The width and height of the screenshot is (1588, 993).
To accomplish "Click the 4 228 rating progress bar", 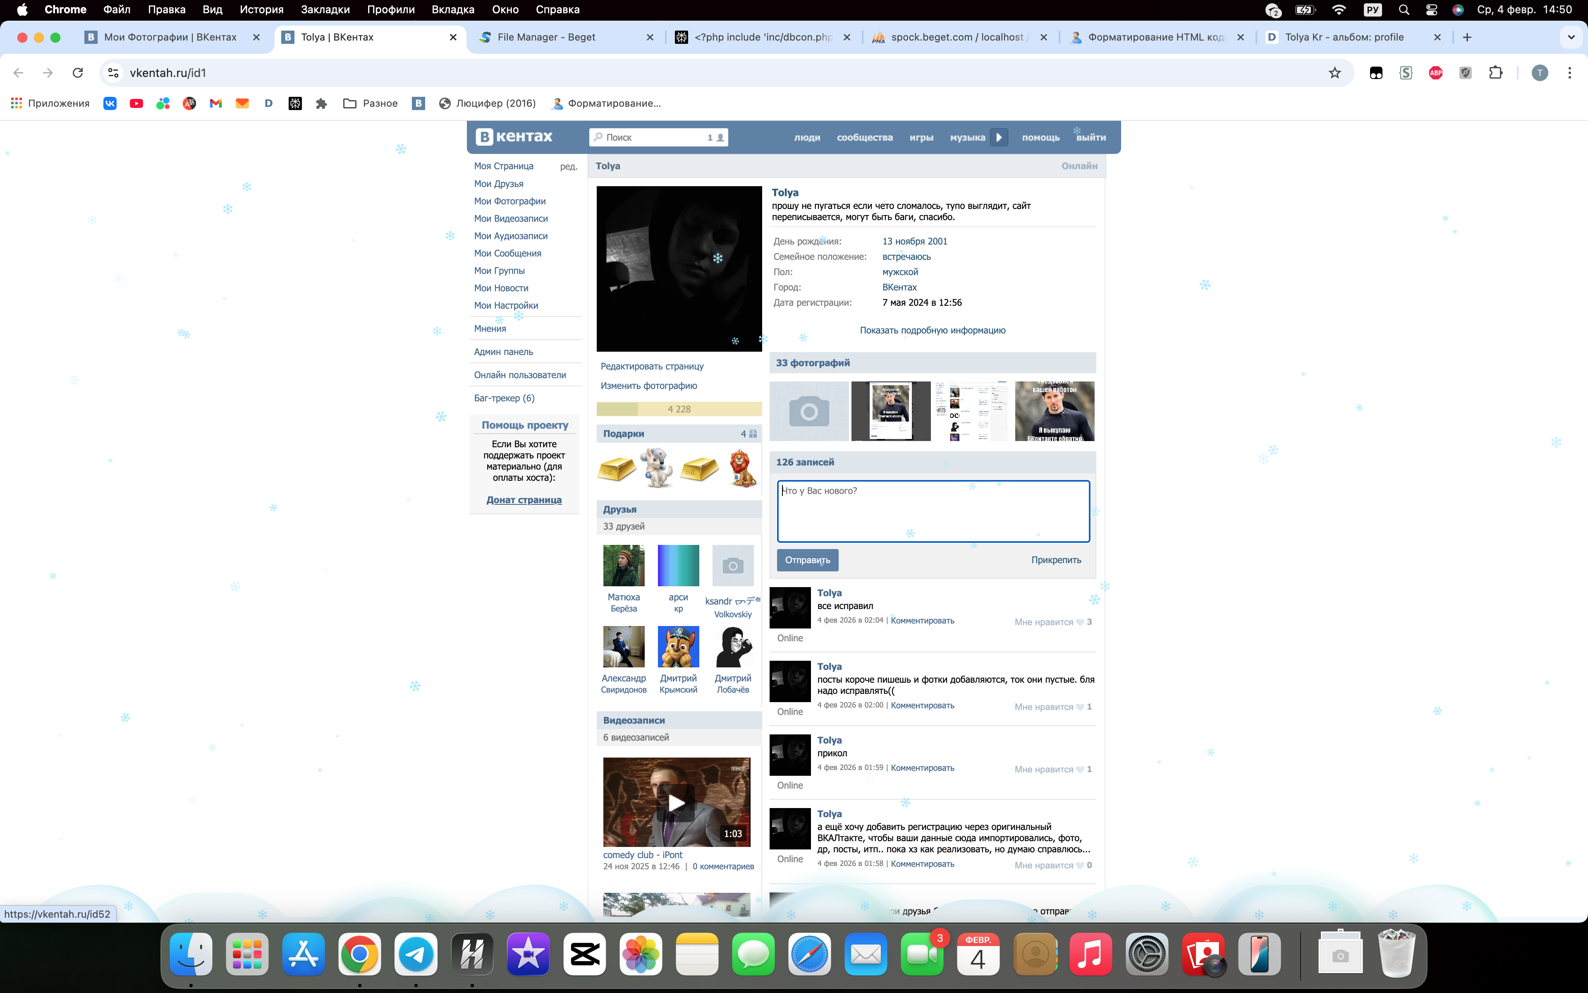I will [679, 409].
